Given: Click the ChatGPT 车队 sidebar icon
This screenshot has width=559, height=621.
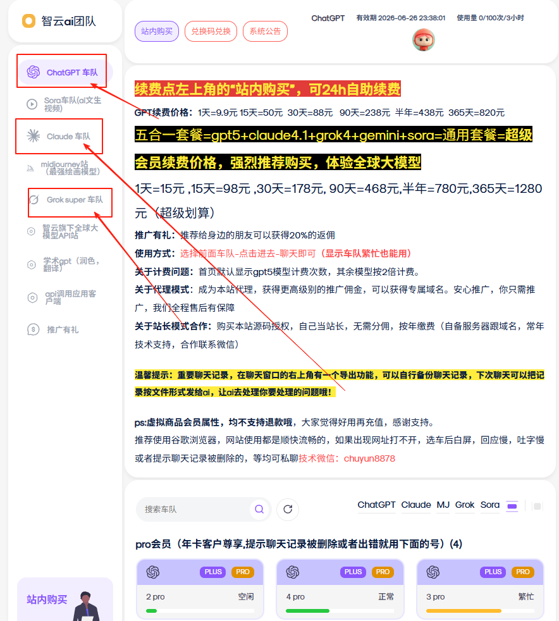Looking at the screenshot, I should coord(34,72).
